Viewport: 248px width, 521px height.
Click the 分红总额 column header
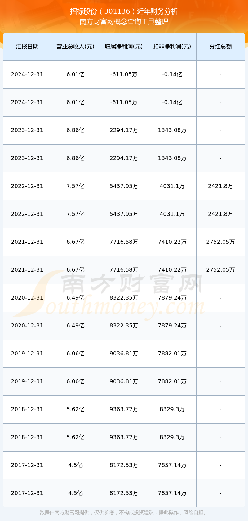coord(220,47)
